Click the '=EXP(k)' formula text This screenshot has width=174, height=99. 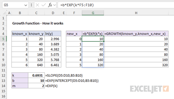tap(51, 86)
